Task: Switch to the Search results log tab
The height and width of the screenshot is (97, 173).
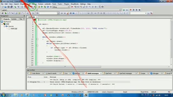Action: click(x=52, y=73)
